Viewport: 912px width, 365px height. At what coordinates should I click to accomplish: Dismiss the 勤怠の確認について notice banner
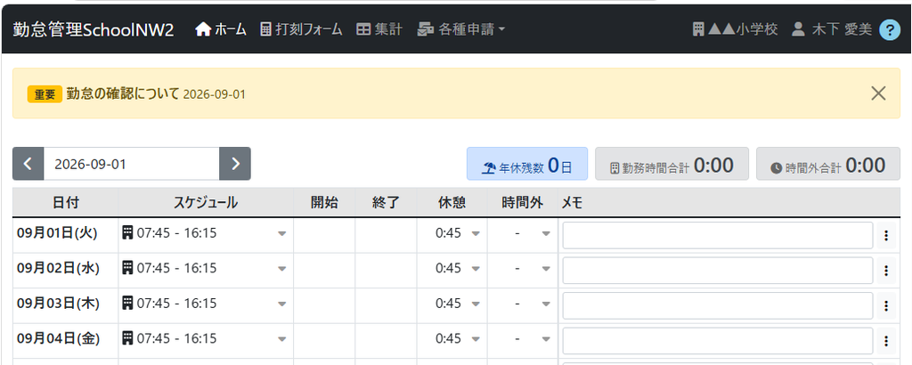(x=878, y=93)
